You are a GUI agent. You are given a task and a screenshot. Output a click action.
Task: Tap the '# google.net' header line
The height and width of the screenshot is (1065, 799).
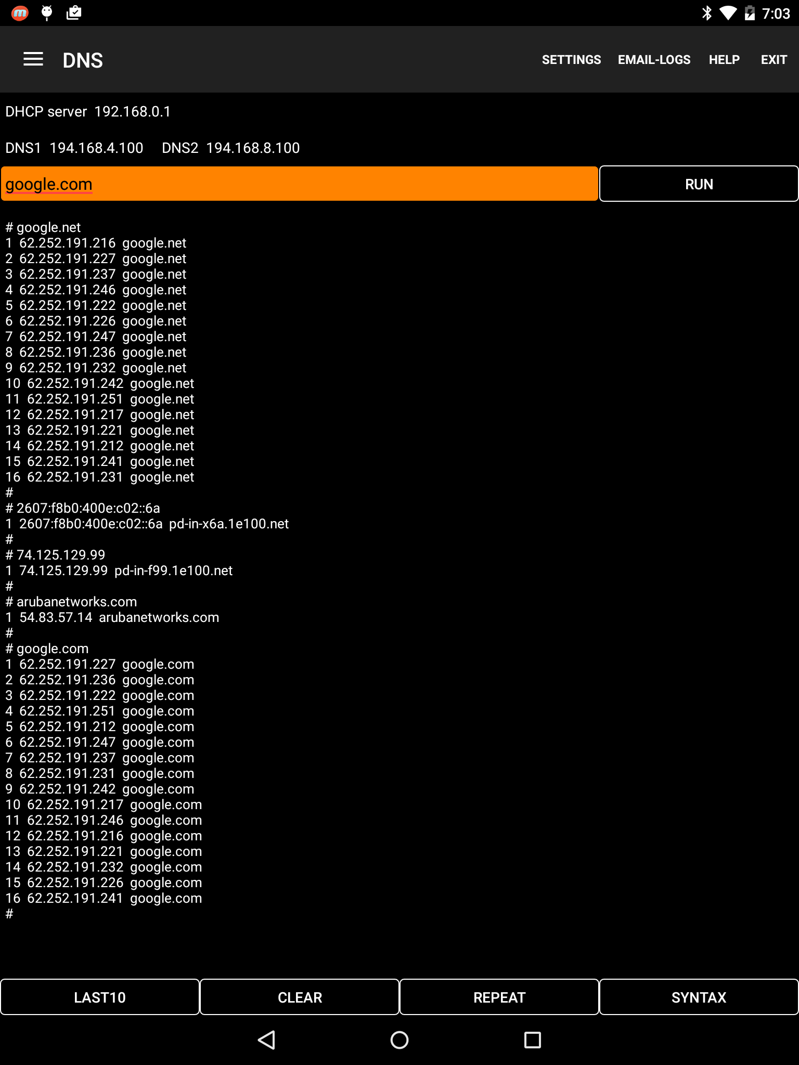tap(43, 227)
